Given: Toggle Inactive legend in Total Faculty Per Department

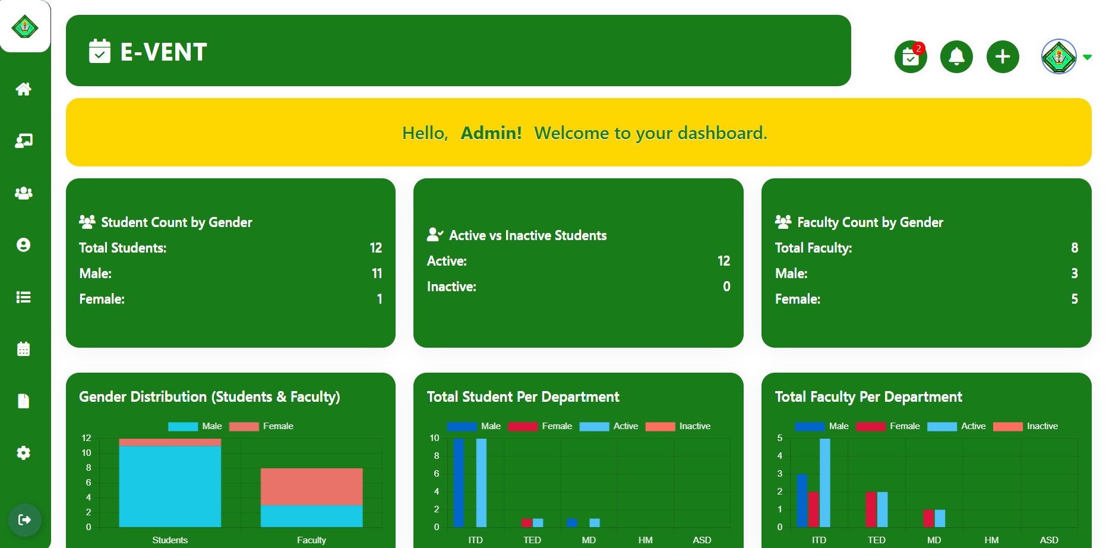Looking at the screenshot, I should [1025, 426].
